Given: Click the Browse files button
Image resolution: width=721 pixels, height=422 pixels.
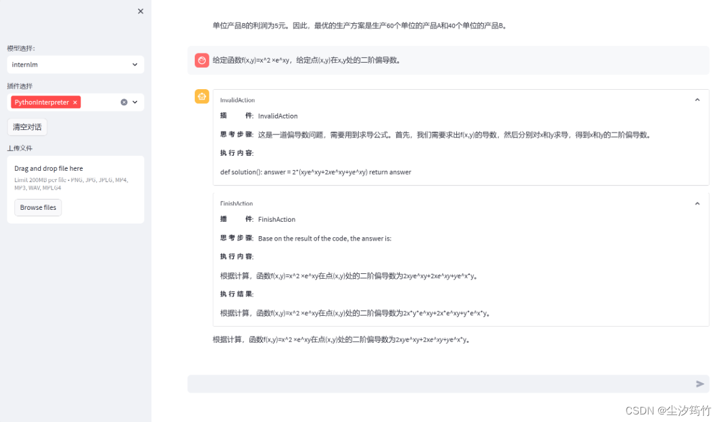Looking at the screenshot, I should click(x=38, y=207).
